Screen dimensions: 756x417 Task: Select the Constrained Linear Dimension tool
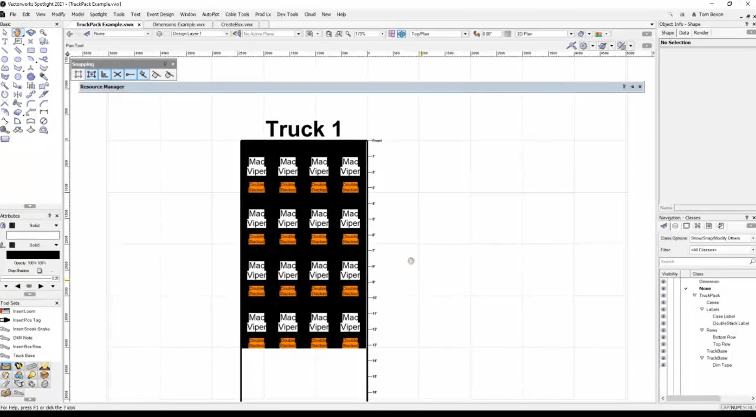point(43,112)
